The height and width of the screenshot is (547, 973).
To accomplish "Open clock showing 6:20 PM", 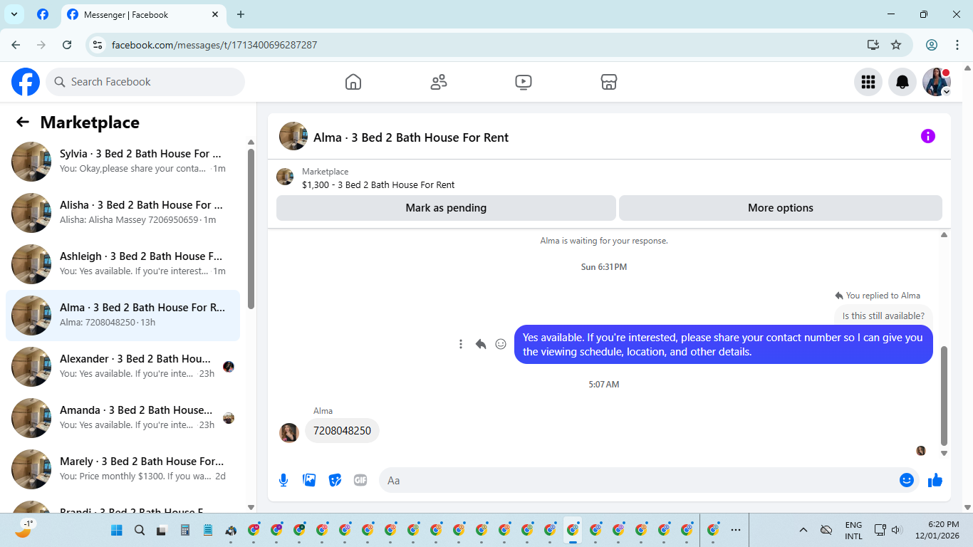I will pyautogui.click(x=937, y=530).
